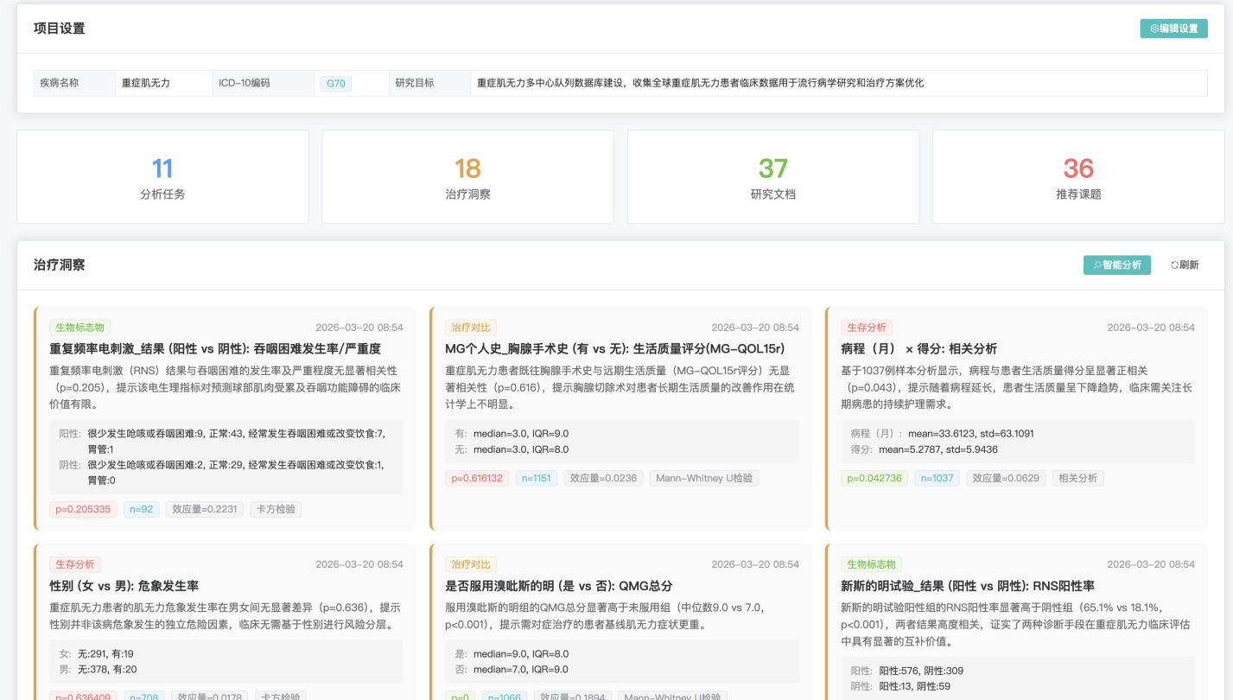1233x700 pixels.
Task: Select the 是: median=9.0, IQR=8.0 line
Action: tap(512, 654)
